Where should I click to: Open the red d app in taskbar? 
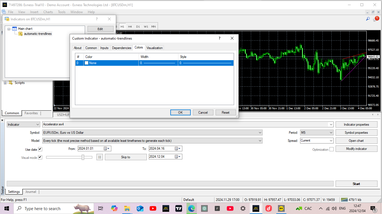coord(269,208)
